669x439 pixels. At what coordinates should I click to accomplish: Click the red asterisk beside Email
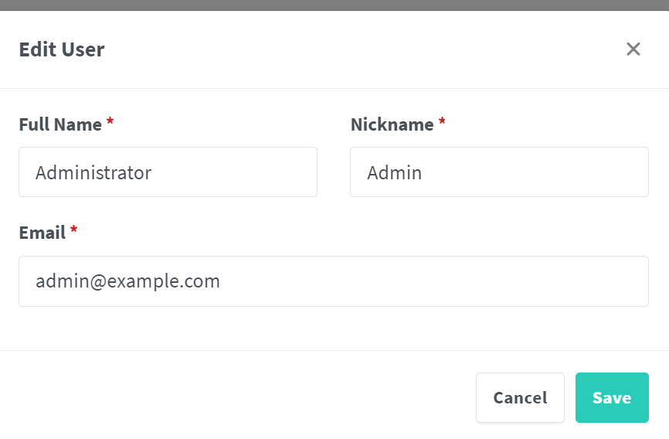tap(73, 231)
